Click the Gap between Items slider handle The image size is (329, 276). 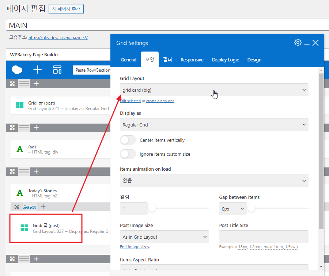[252, 208]
